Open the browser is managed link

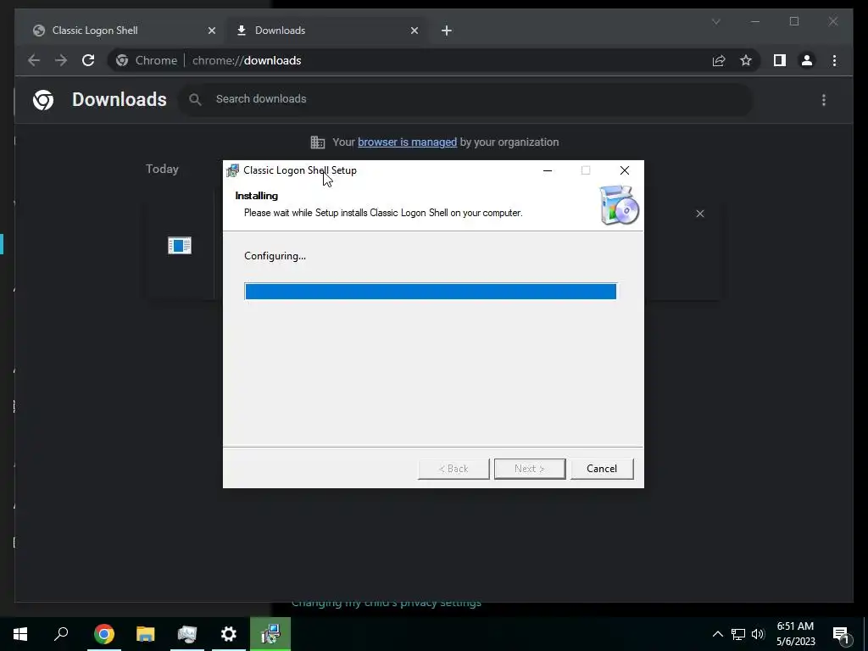click(408, 142)
